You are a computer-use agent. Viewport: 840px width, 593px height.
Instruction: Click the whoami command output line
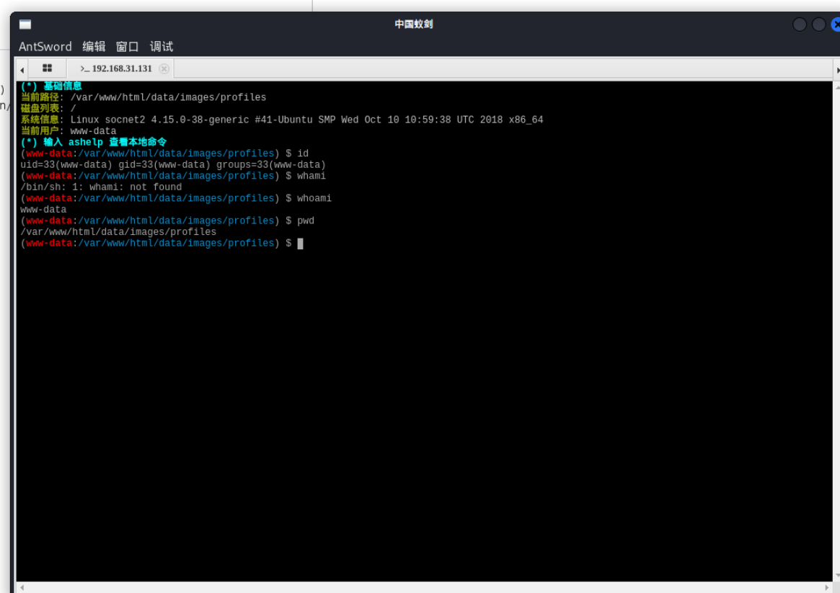point(43,210)
